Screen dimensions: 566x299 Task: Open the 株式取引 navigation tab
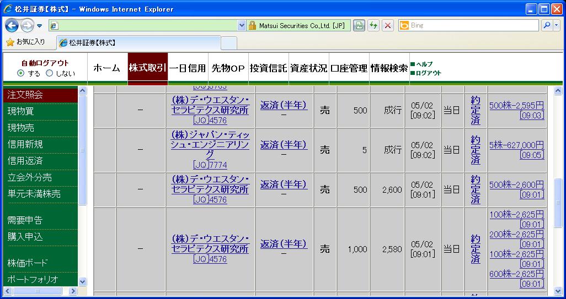[x=147, y=68]
